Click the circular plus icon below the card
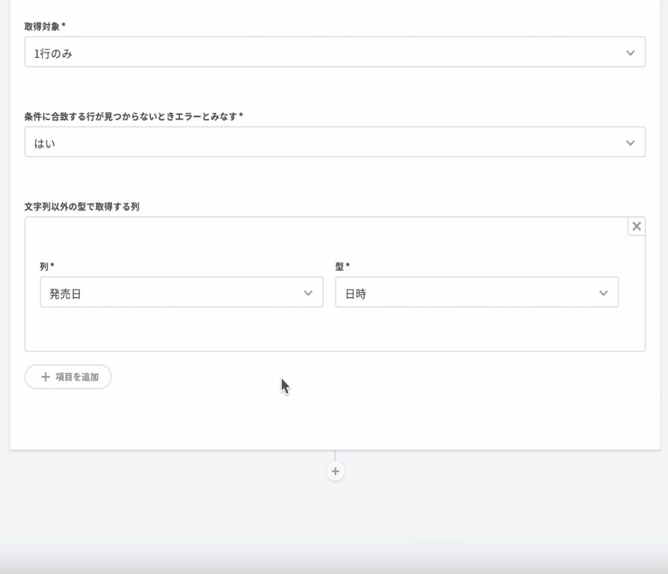The width and height of the screenshot is (668, 574). tap(335, 471)
